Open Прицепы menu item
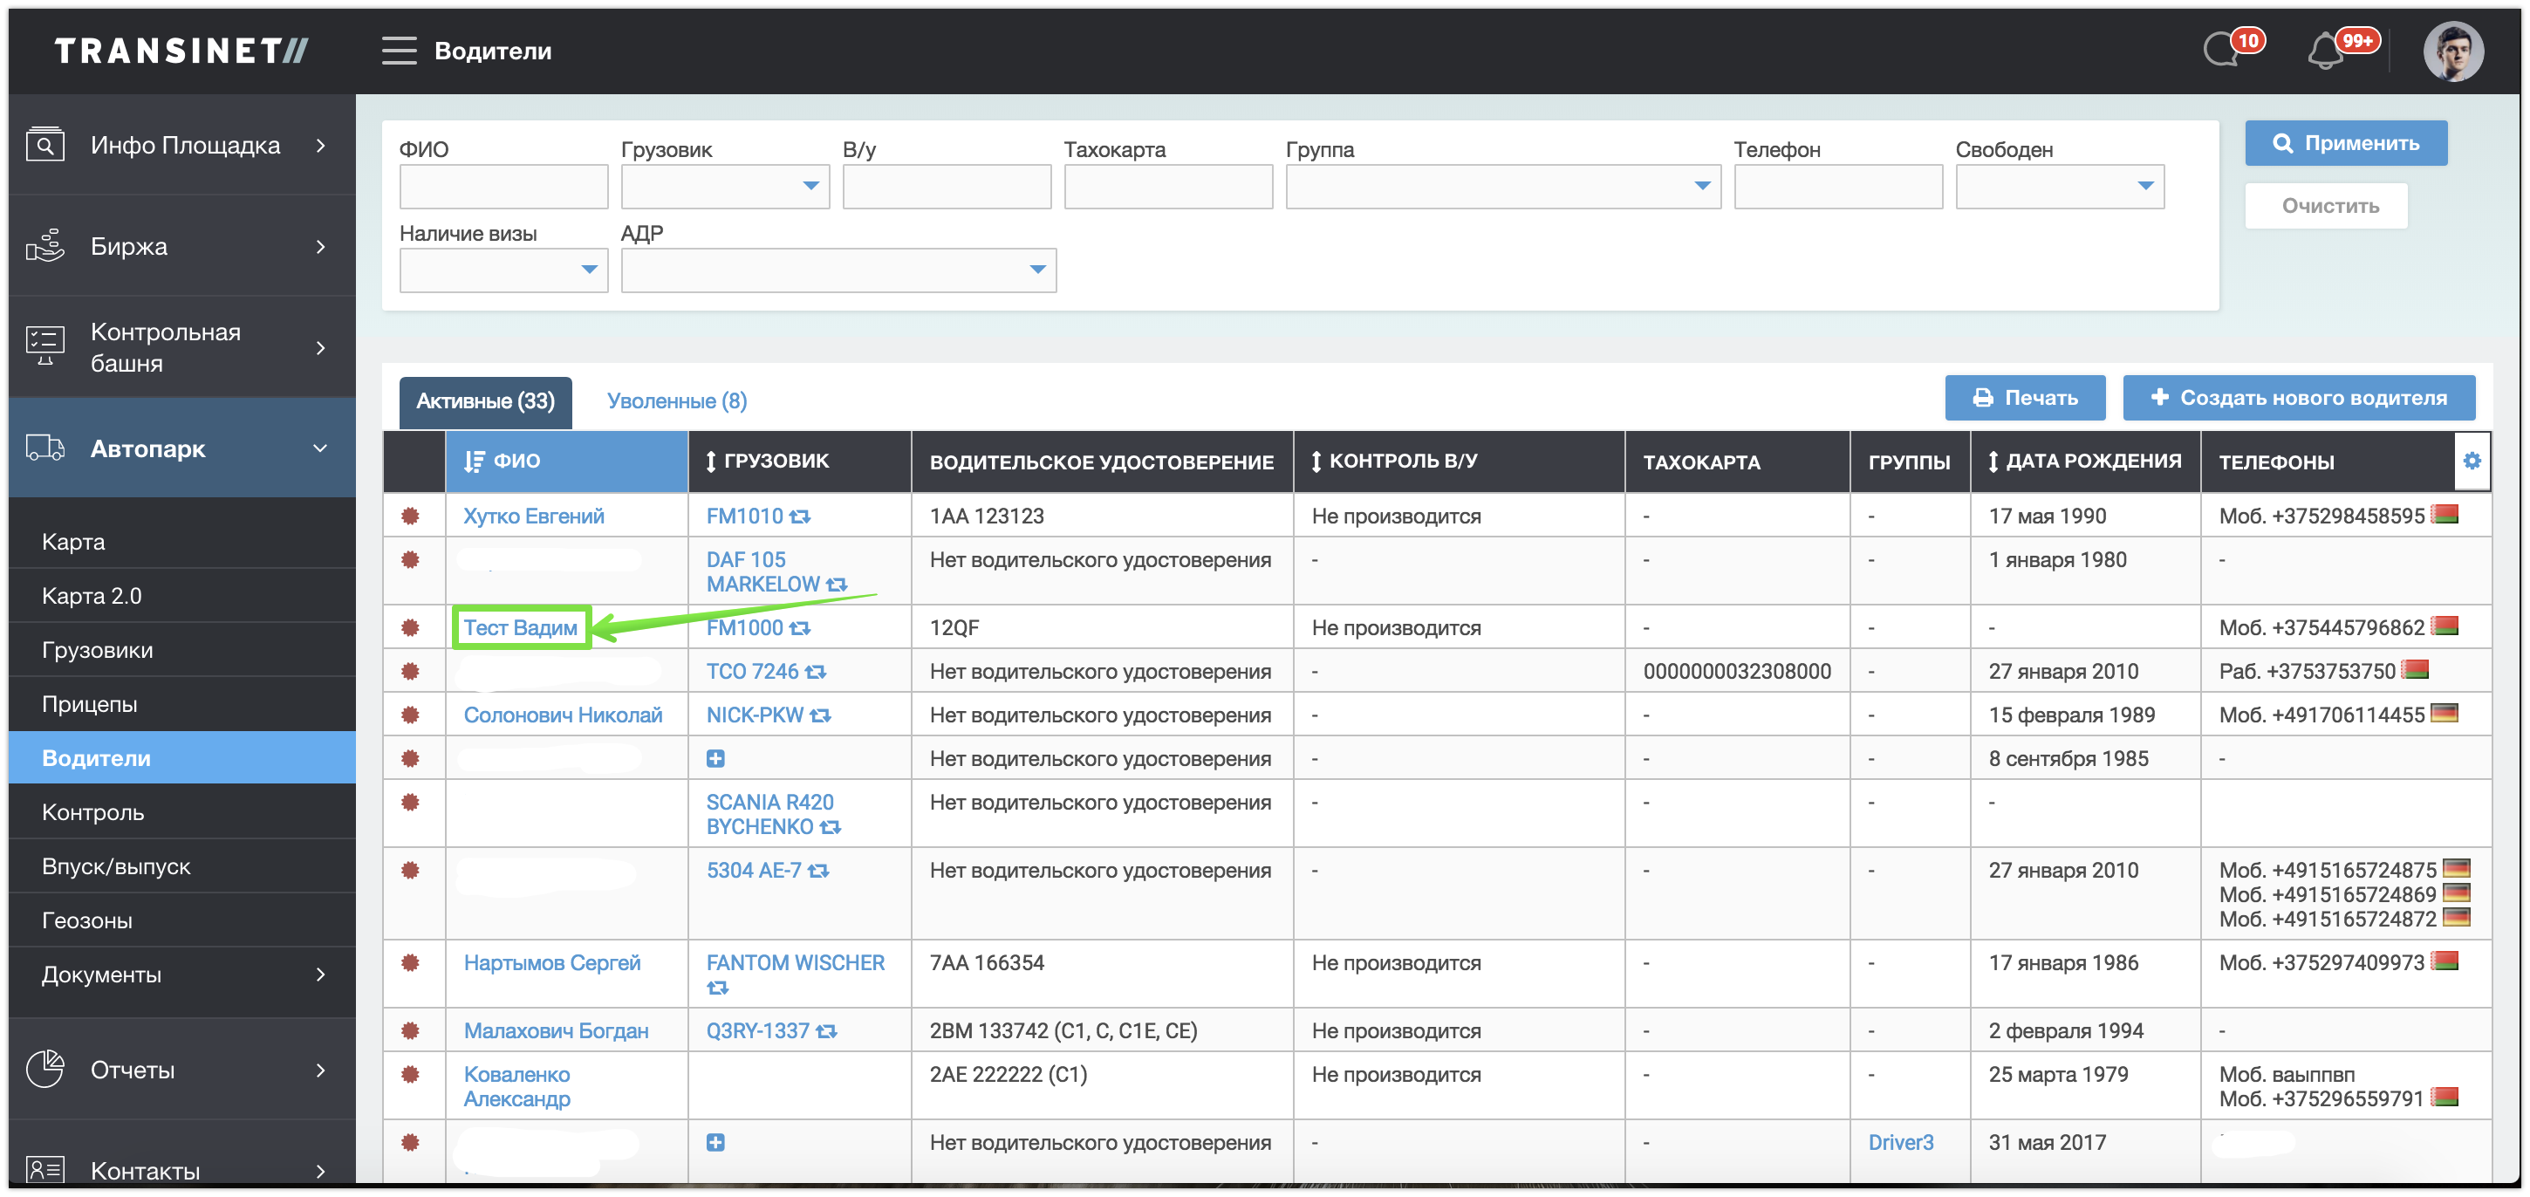 [x=181, y=704]
